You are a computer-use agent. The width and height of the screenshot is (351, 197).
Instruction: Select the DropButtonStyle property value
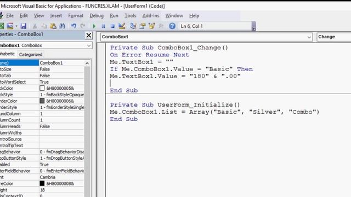click(61, 158)
